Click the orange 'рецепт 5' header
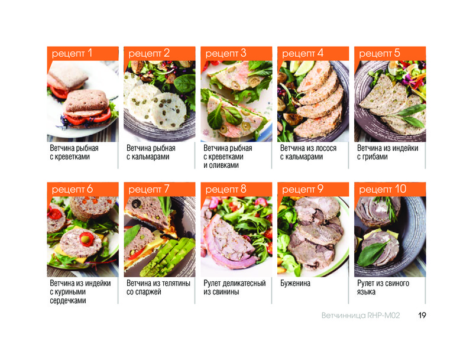473x351 pixels. [390, 53]
